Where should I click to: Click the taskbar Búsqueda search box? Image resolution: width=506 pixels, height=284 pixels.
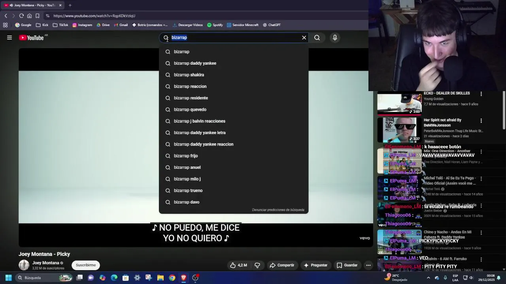(44, 278)
